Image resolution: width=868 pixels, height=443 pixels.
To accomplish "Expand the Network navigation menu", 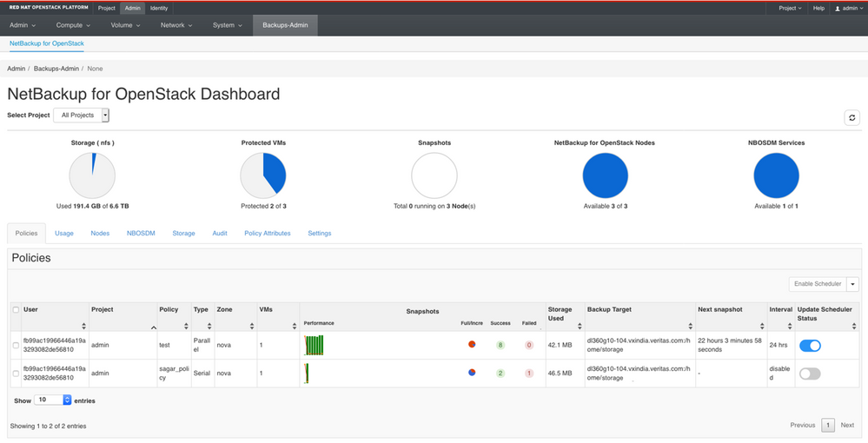I will [x=176, y=25].
